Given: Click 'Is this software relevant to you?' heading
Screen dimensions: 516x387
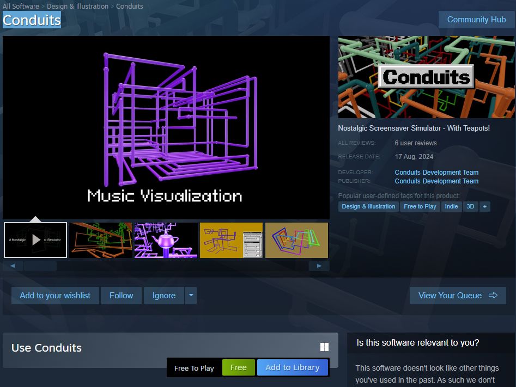Looking at the screenshot, I should [417, 342].
